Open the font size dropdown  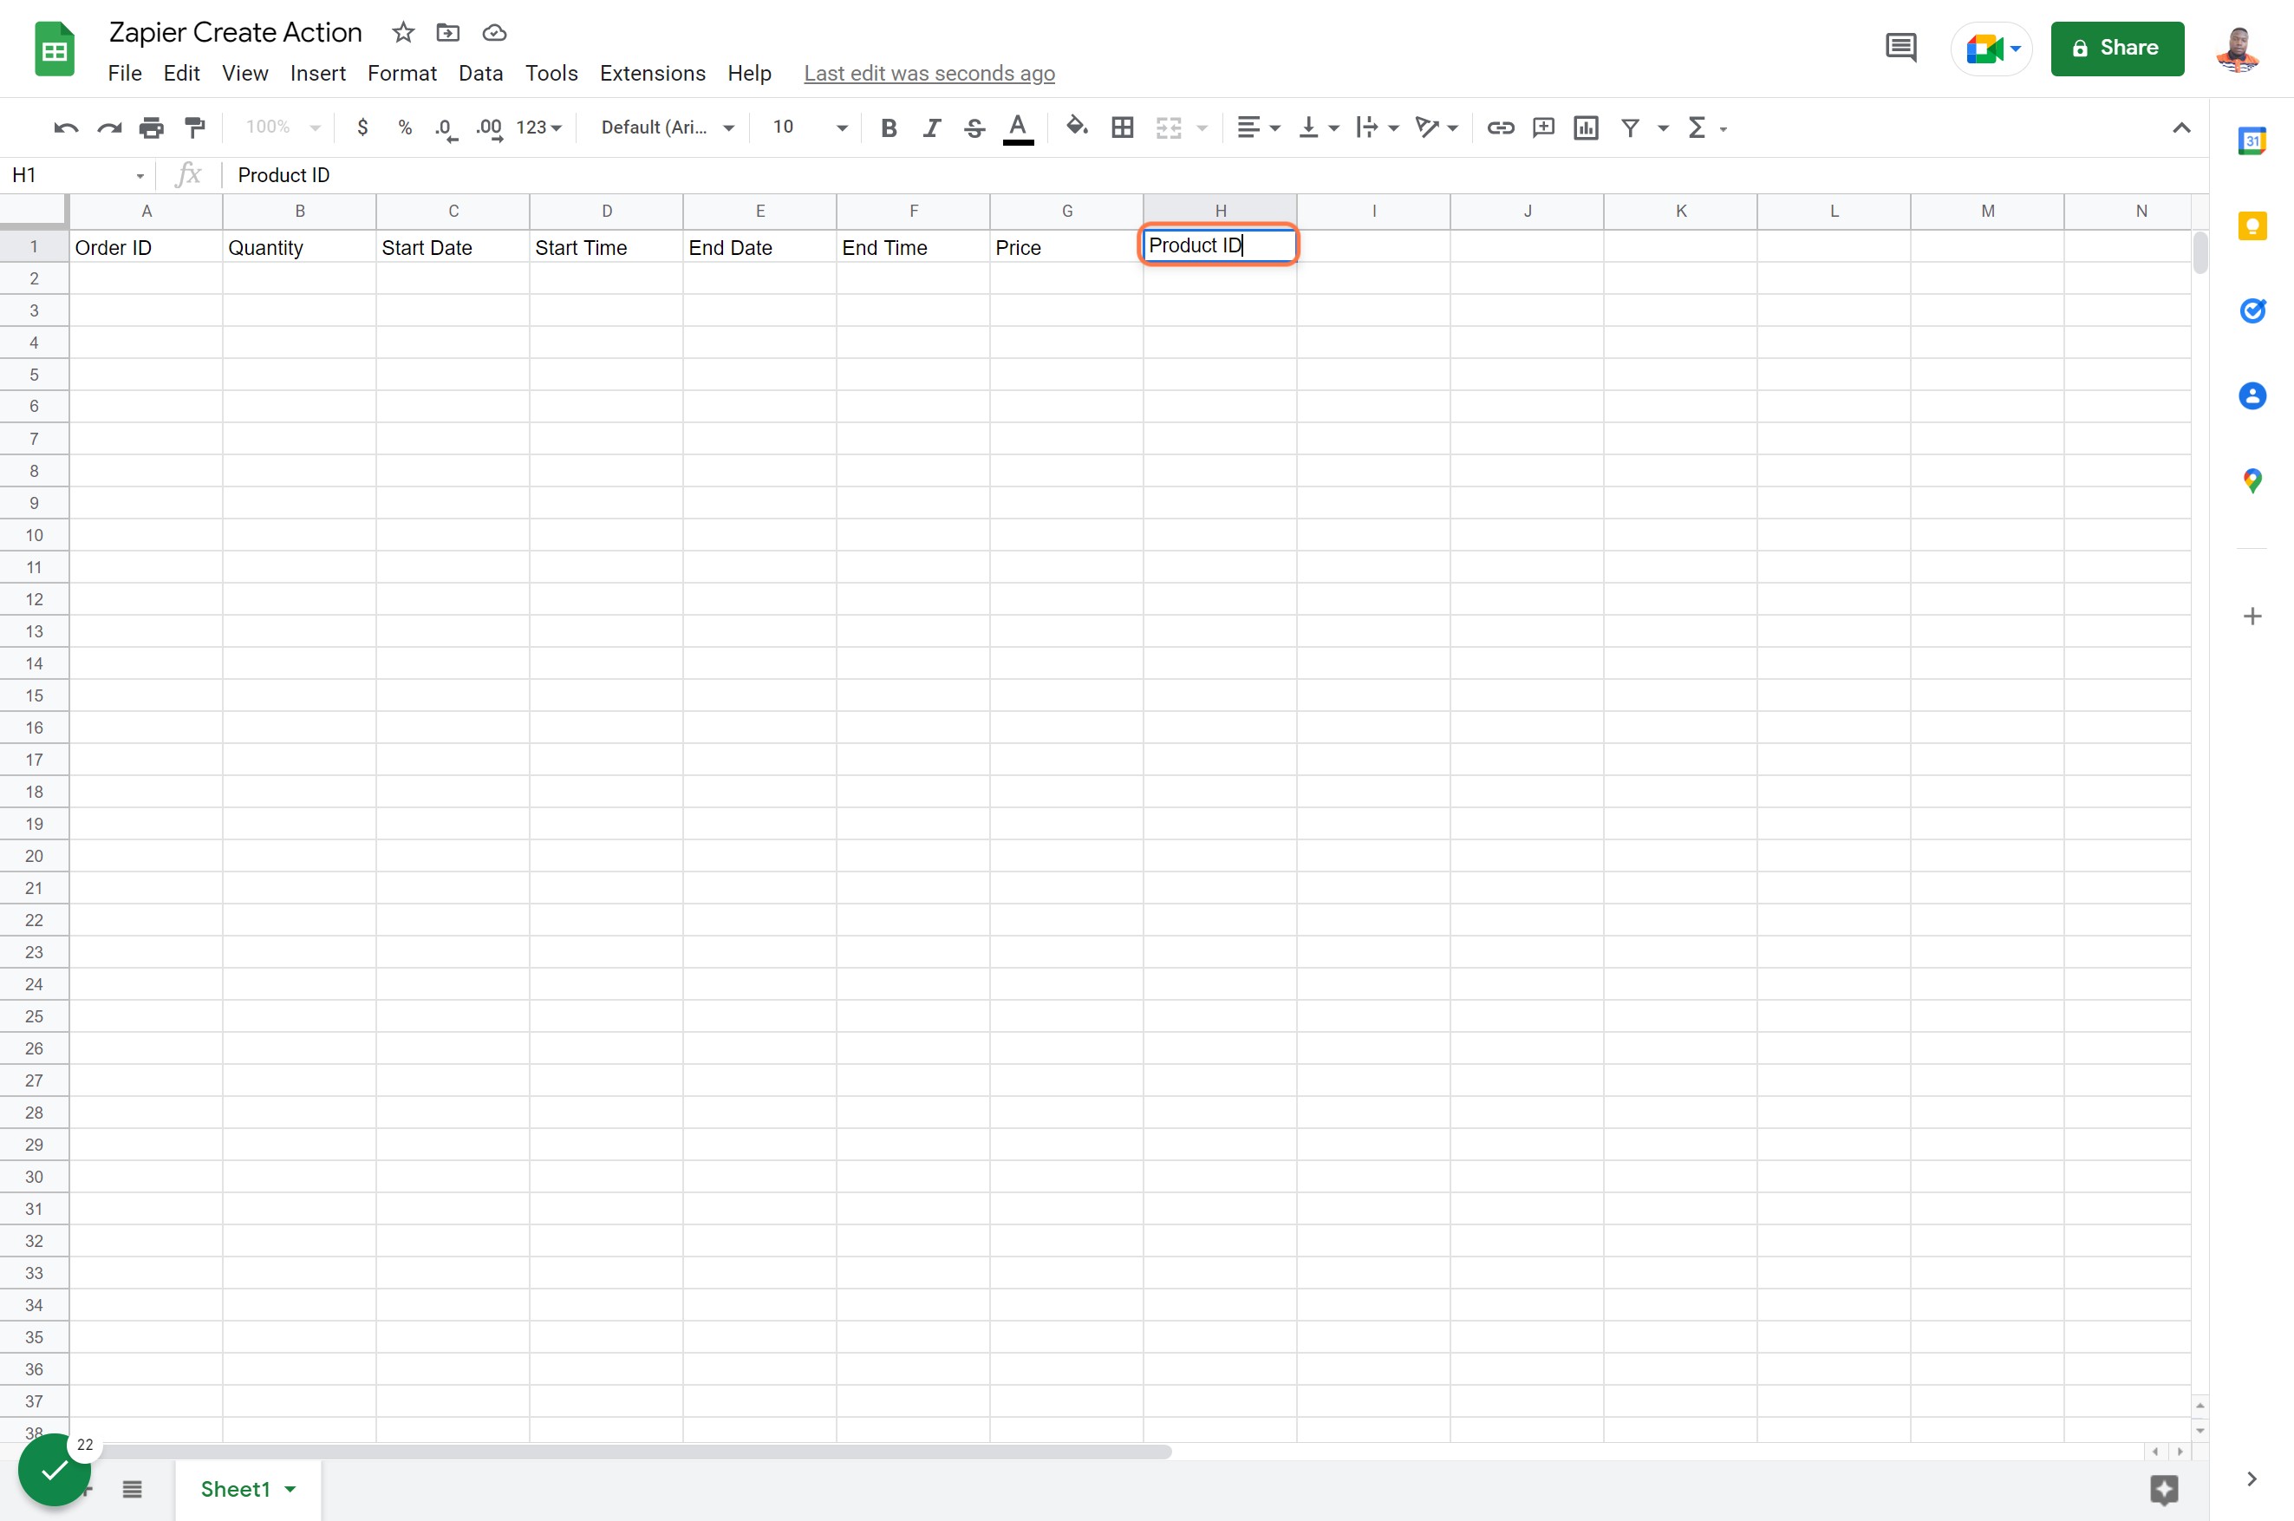(x=811, y=128)
